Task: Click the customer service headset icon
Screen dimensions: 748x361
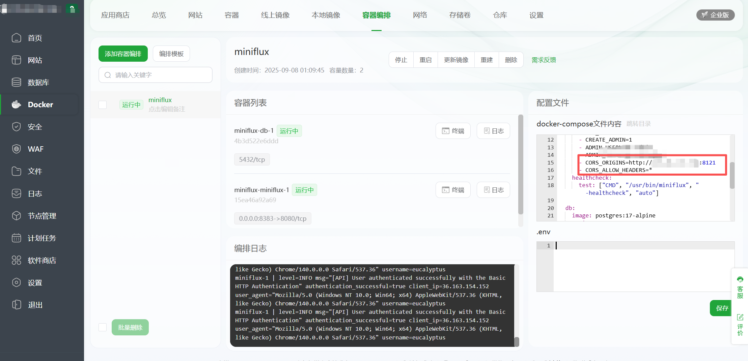Action: pos(740,279)
